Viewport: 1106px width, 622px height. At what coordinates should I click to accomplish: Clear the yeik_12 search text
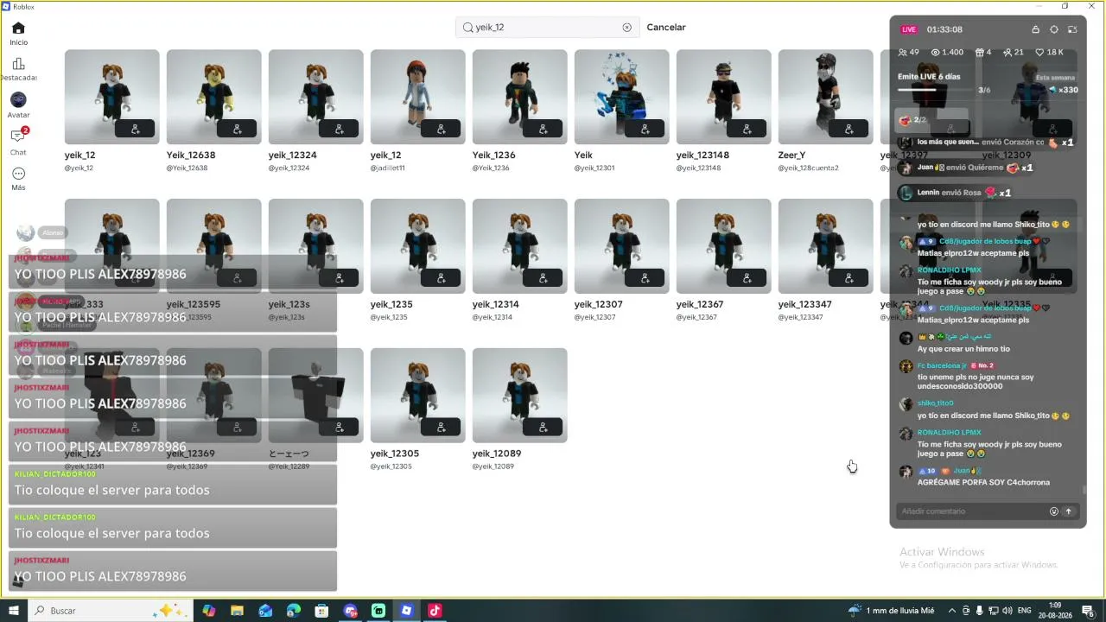click(627, 28)
